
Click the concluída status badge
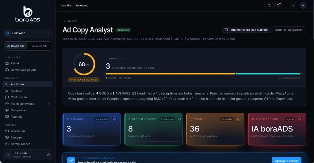click(123, 30)
